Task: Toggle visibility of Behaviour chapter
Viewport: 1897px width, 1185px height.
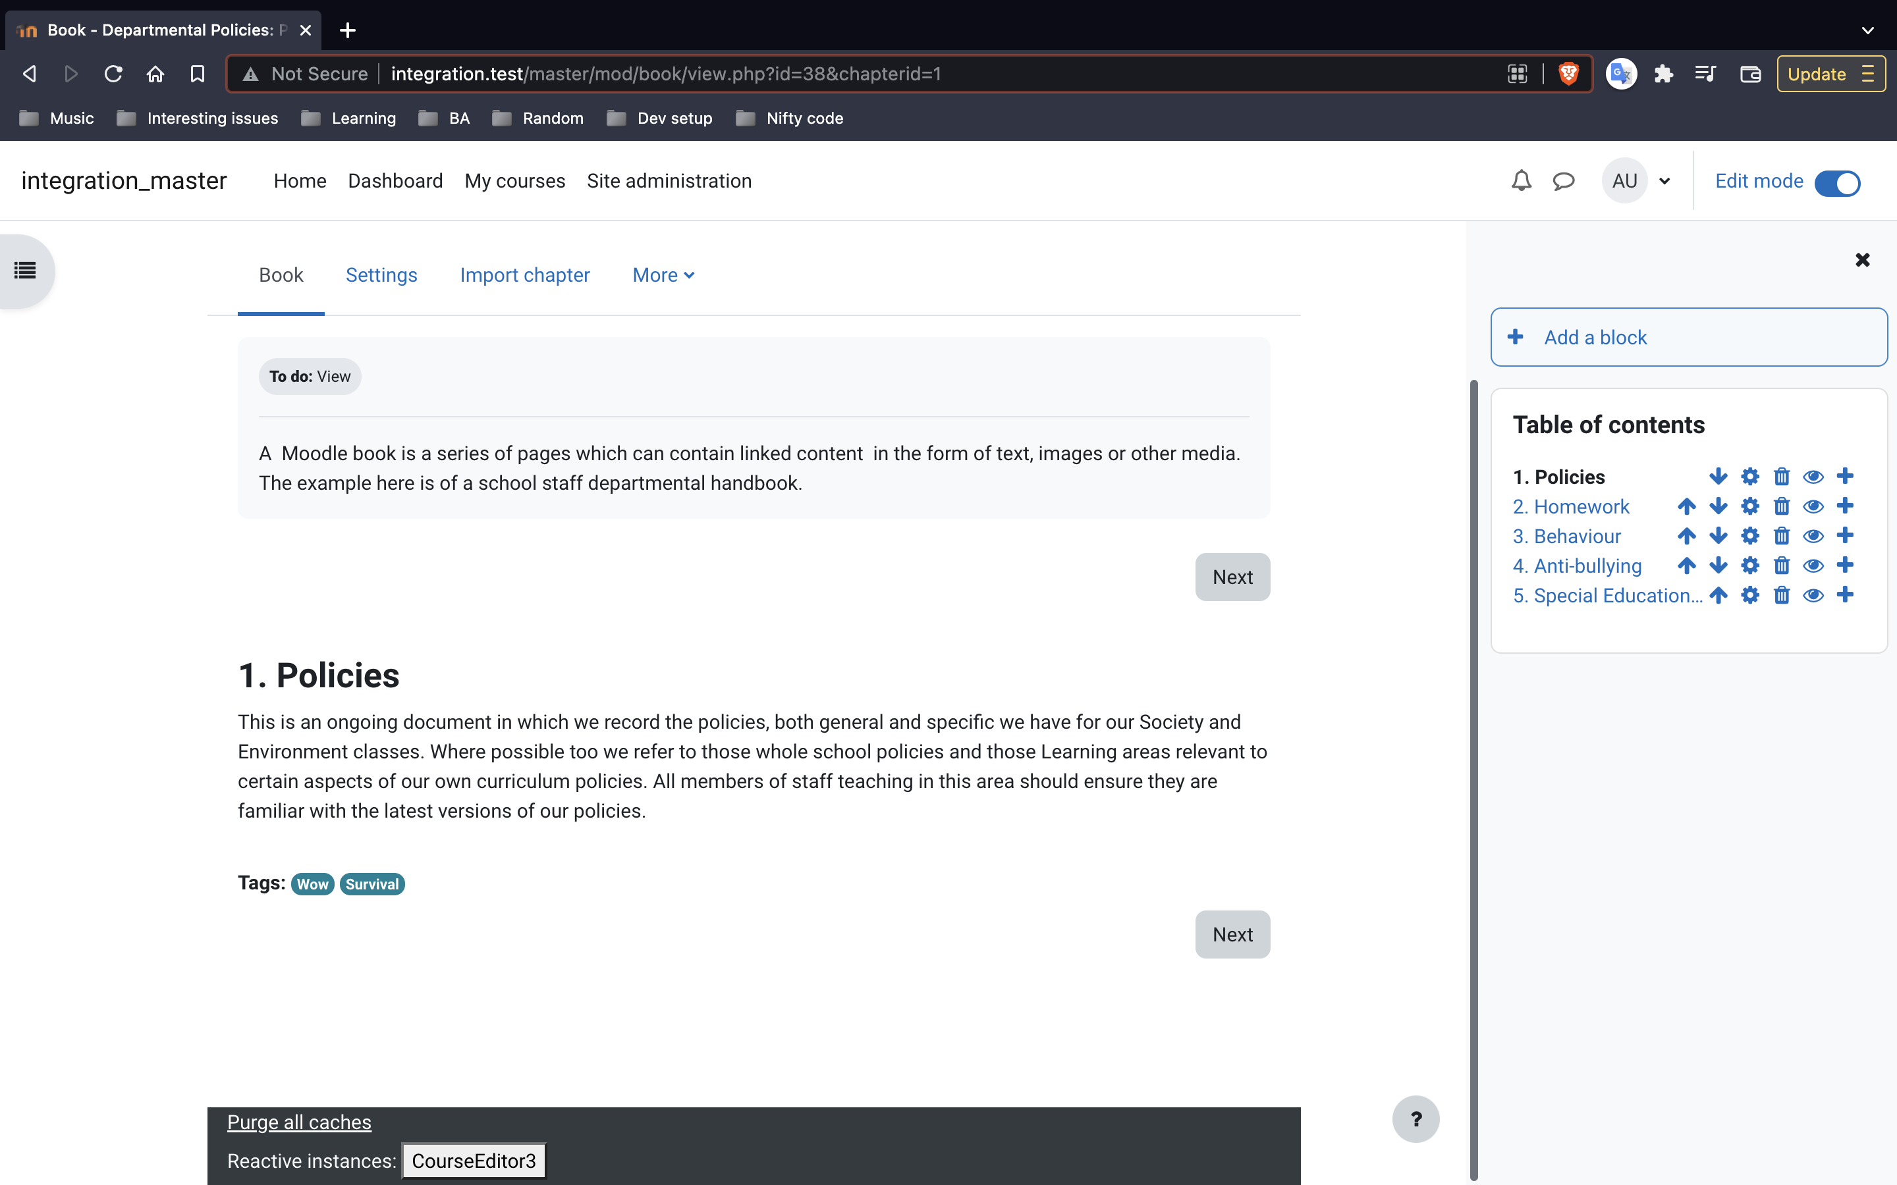Action: pyautogui.click(x=1813, y=536)
